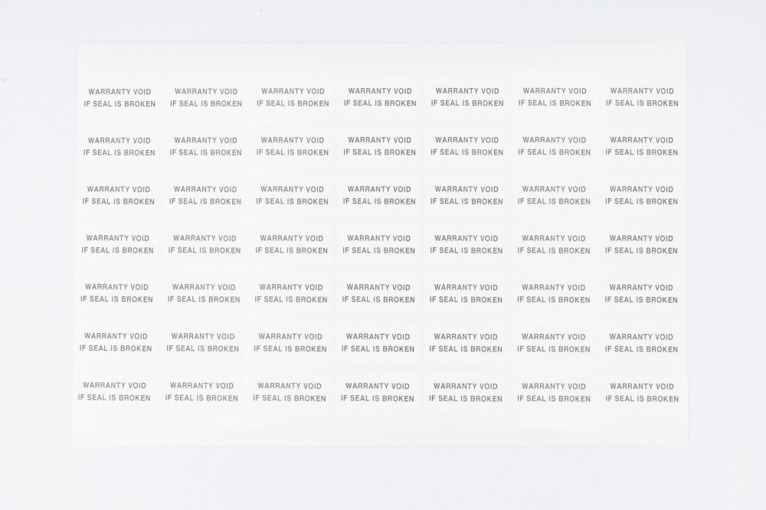Select the third row, third column sticker
The width and height of the screenshot is (766, 510).
[x=292, y=195]
